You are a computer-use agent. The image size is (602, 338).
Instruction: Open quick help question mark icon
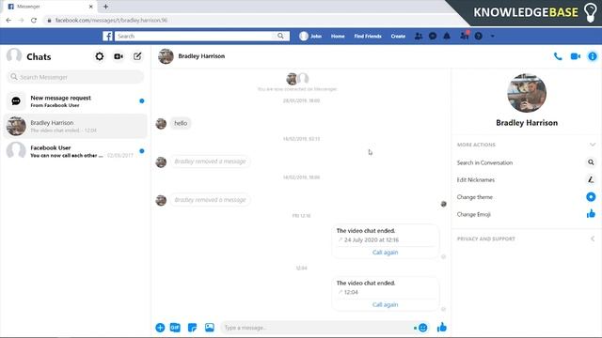[479, 36]
